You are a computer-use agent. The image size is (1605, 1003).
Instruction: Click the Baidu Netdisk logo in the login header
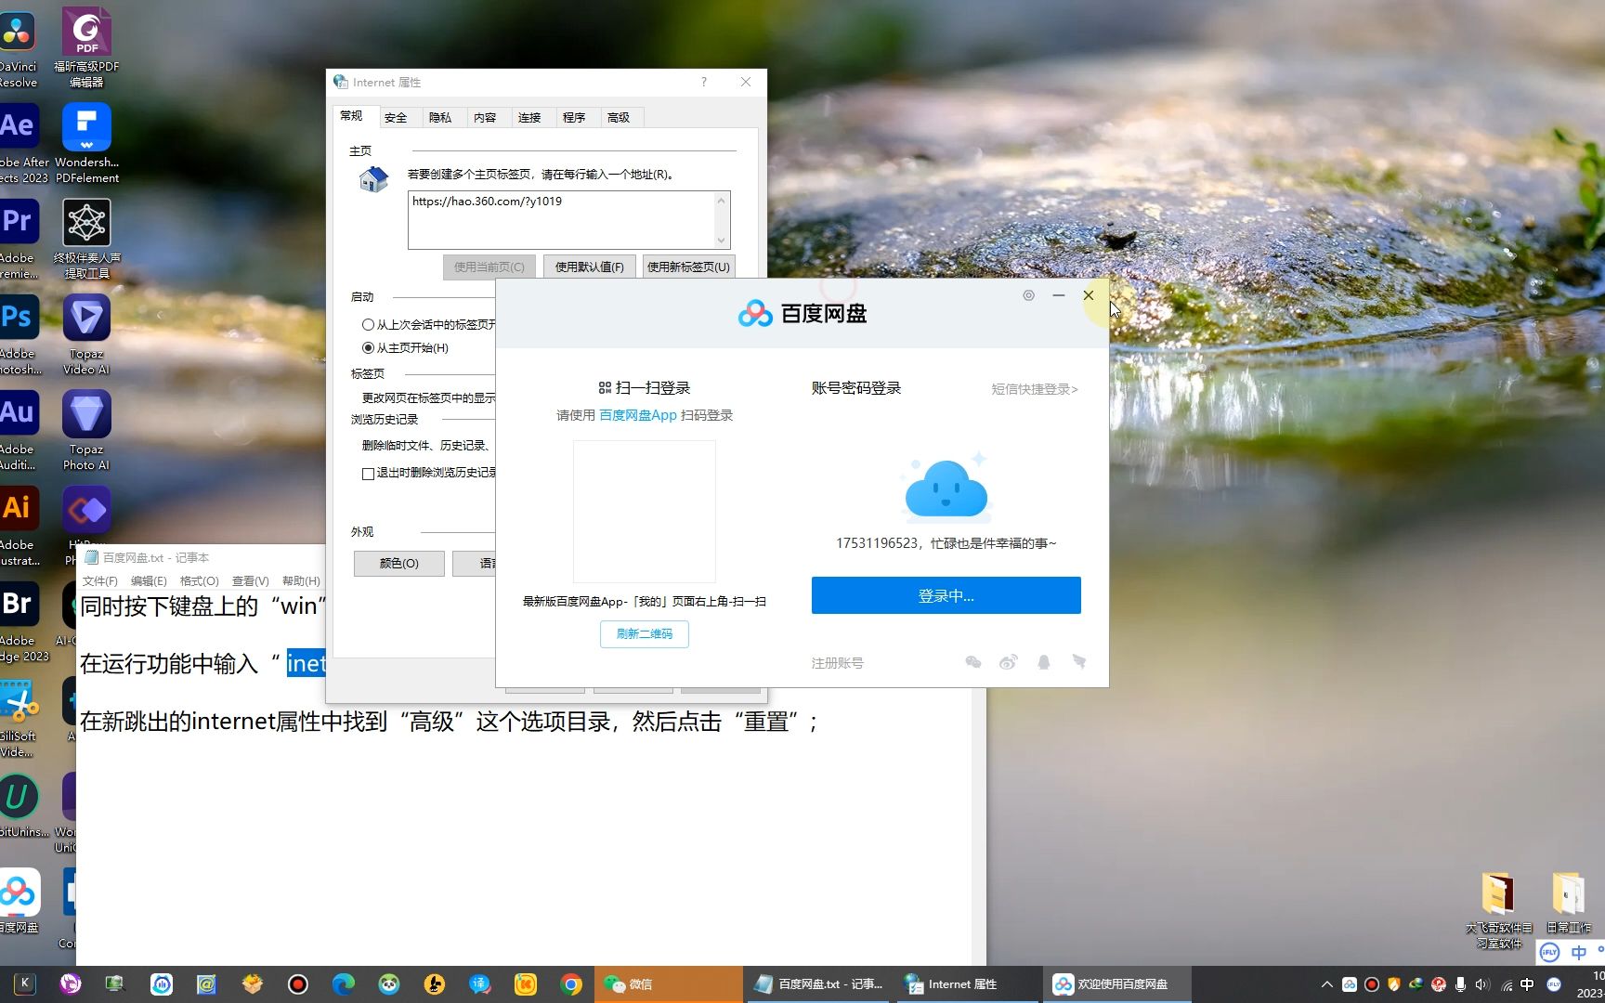click(802, 314)
